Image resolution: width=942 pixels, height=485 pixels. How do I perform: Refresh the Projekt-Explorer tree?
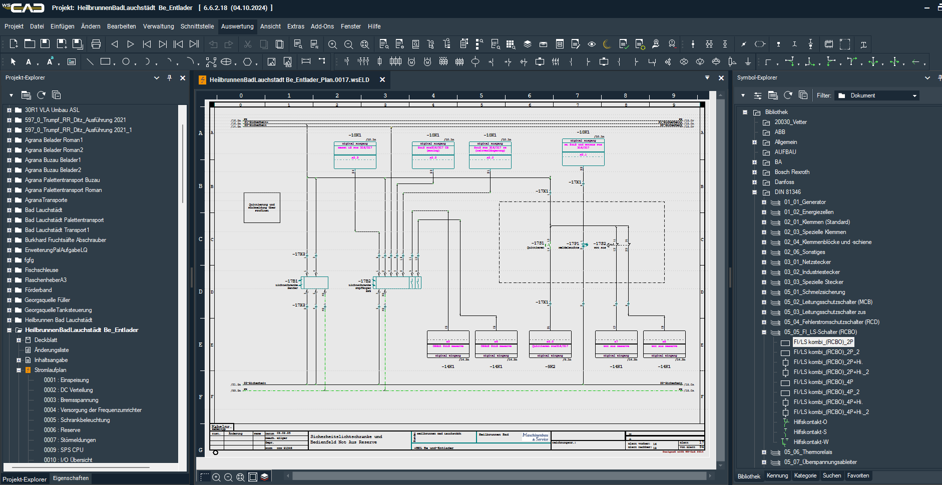tap(42, 95)
